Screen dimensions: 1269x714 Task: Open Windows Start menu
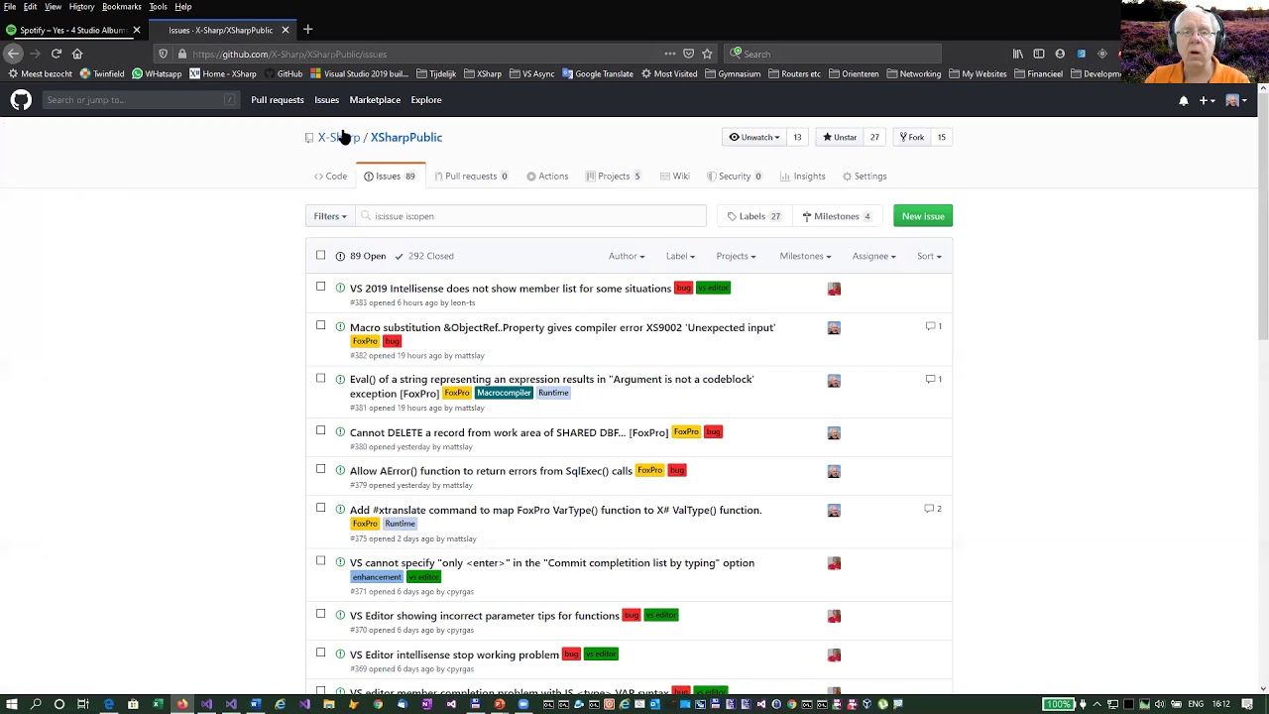point(11,704)
